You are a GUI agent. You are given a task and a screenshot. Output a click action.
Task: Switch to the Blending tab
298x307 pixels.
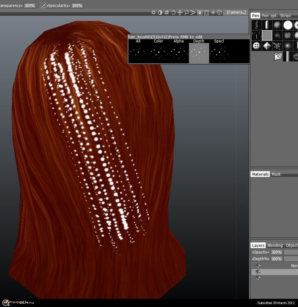pyautogui.click(x=275, y=246)
